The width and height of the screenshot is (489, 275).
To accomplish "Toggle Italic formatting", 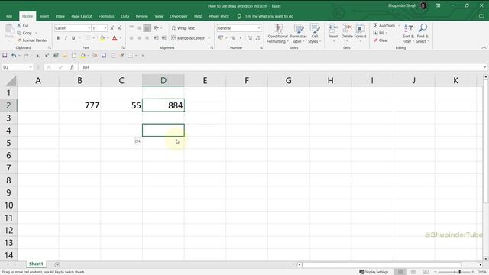I will pyautogui.click(x=66, y=38).
